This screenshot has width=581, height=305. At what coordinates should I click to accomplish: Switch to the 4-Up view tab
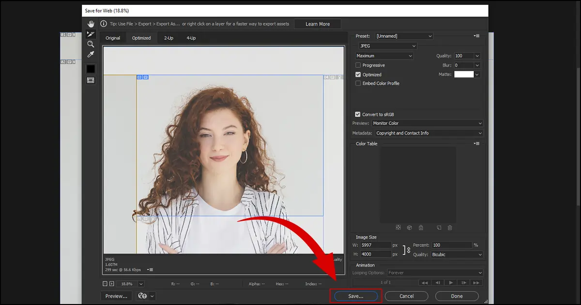(191, 37)
